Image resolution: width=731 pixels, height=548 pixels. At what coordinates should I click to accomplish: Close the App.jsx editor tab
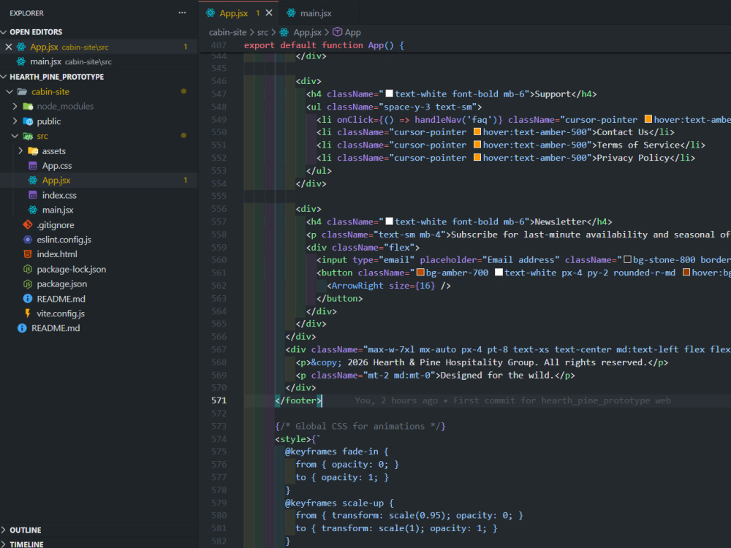coord(269,13)
